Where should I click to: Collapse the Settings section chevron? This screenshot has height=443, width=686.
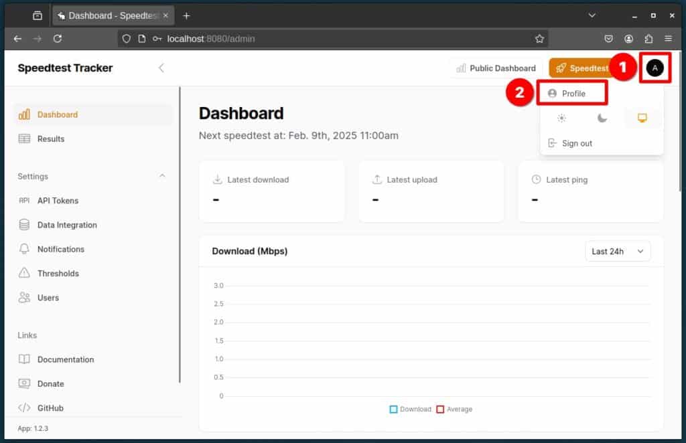(162, 176)
